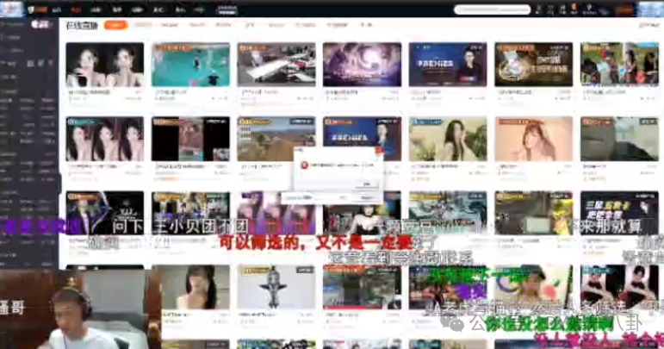Click the red error icon in the dialog
The width and height of the screenshot is (664, 349).
304,165
